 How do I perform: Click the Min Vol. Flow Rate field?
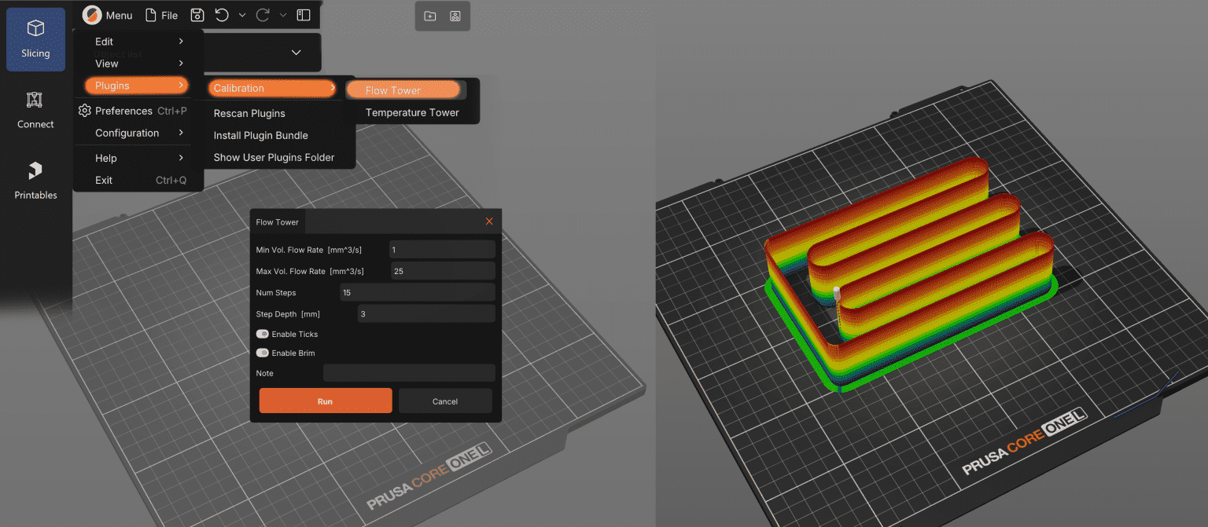click(x=442, y=250)
